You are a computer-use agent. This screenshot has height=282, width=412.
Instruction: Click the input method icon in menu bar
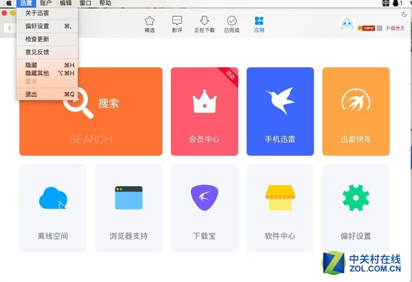pyautogui.click(x=386, y=3)
